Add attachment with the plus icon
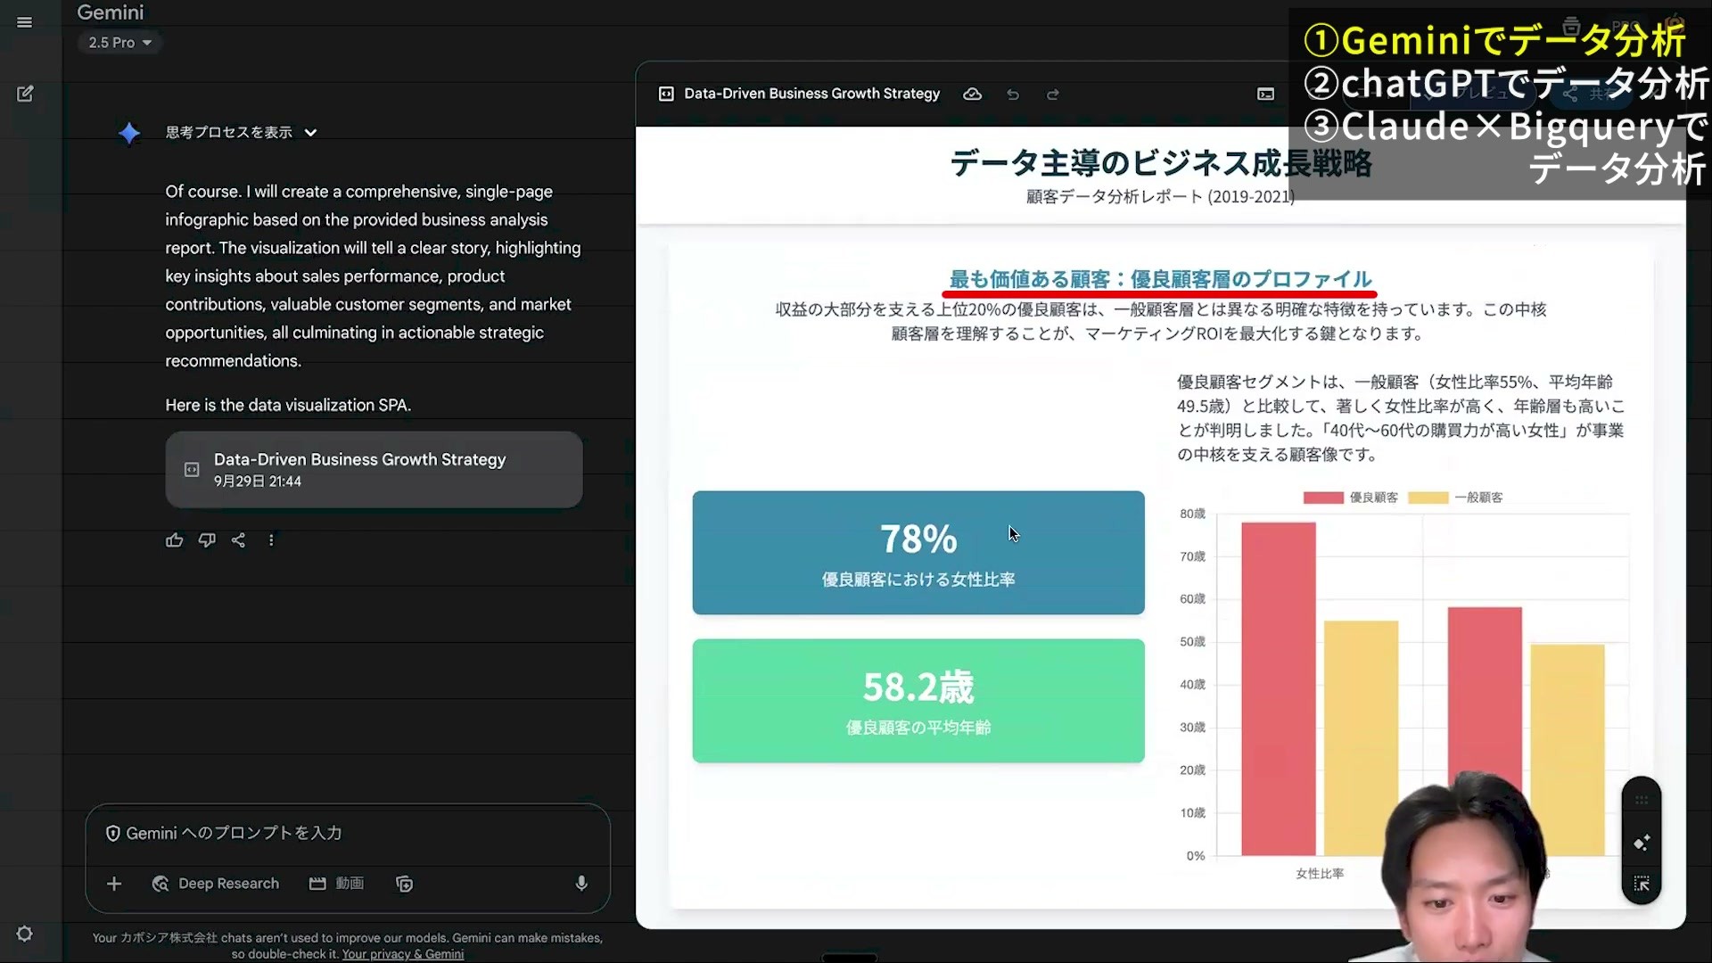Viewport: 1712px width, 963px height. pos(114,884)
